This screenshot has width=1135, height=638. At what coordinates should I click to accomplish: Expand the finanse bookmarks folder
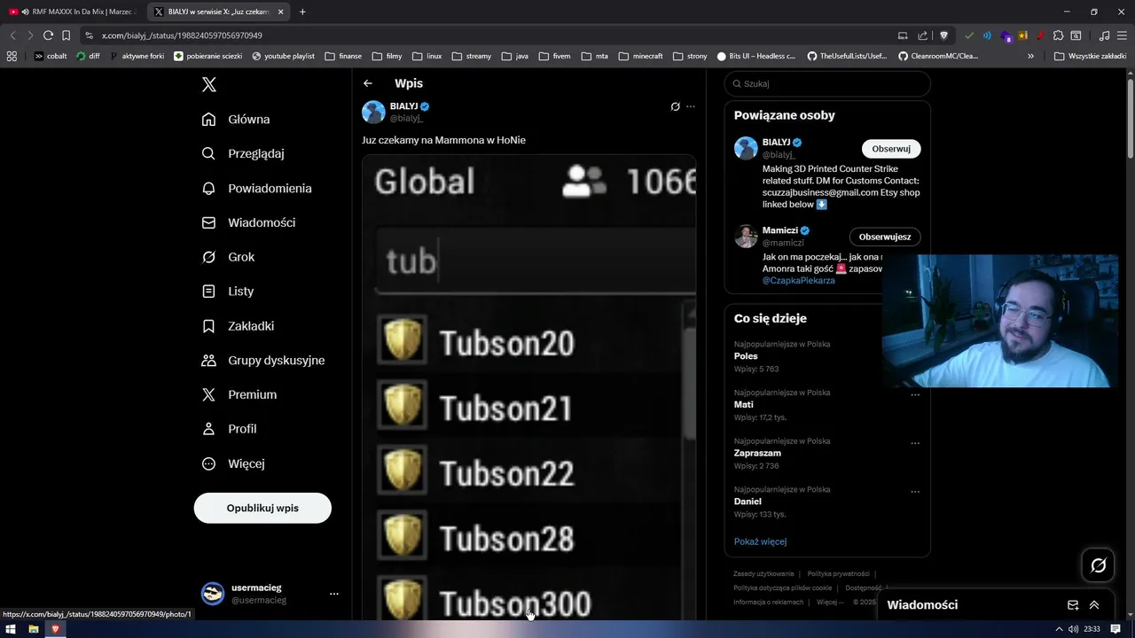(x=343, y=56)
